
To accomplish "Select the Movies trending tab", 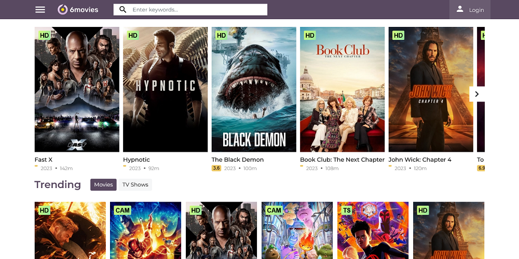I will coord(103,185).
